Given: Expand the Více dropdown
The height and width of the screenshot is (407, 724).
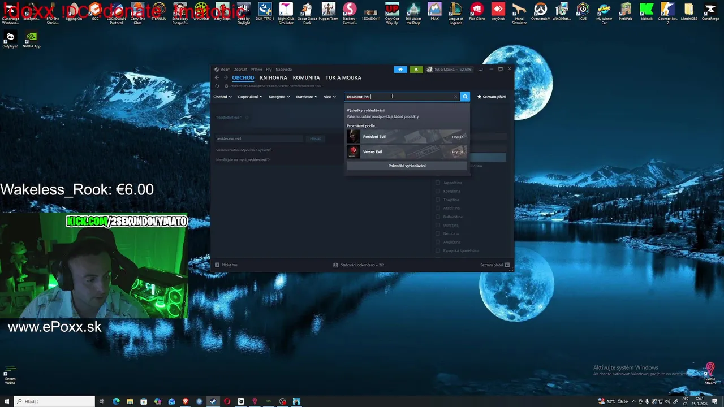Looking at the screenshot, I should (330, 97).
